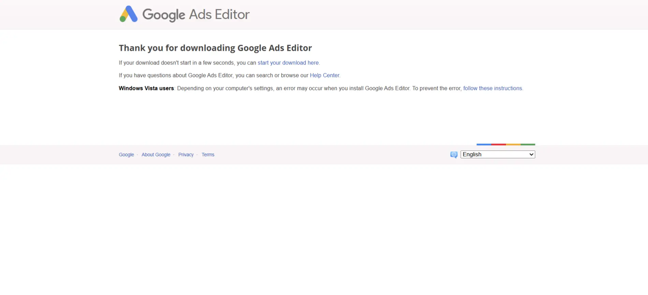Visit the About Google footer link
The height and width of the screenshot is (295, 648).
(156, 154)
